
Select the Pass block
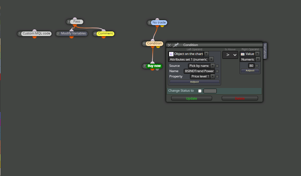click(x=77, y=22)
